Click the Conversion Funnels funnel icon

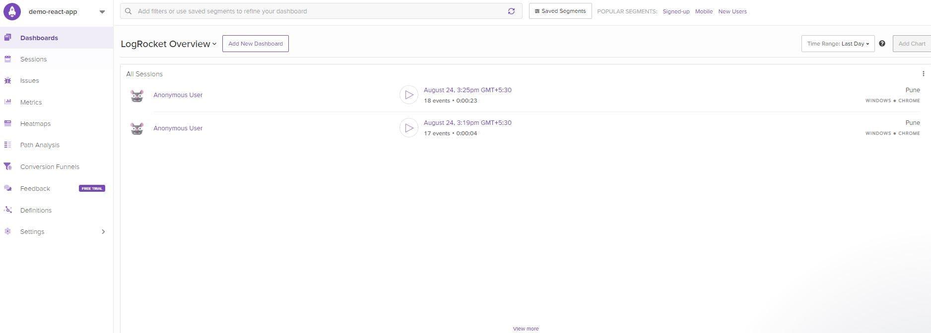click(x=8, y=166)
